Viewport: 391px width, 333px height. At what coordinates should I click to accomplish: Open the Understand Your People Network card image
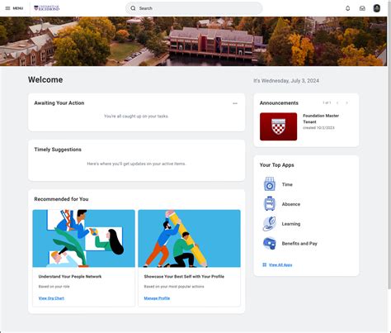coord(83,239)
